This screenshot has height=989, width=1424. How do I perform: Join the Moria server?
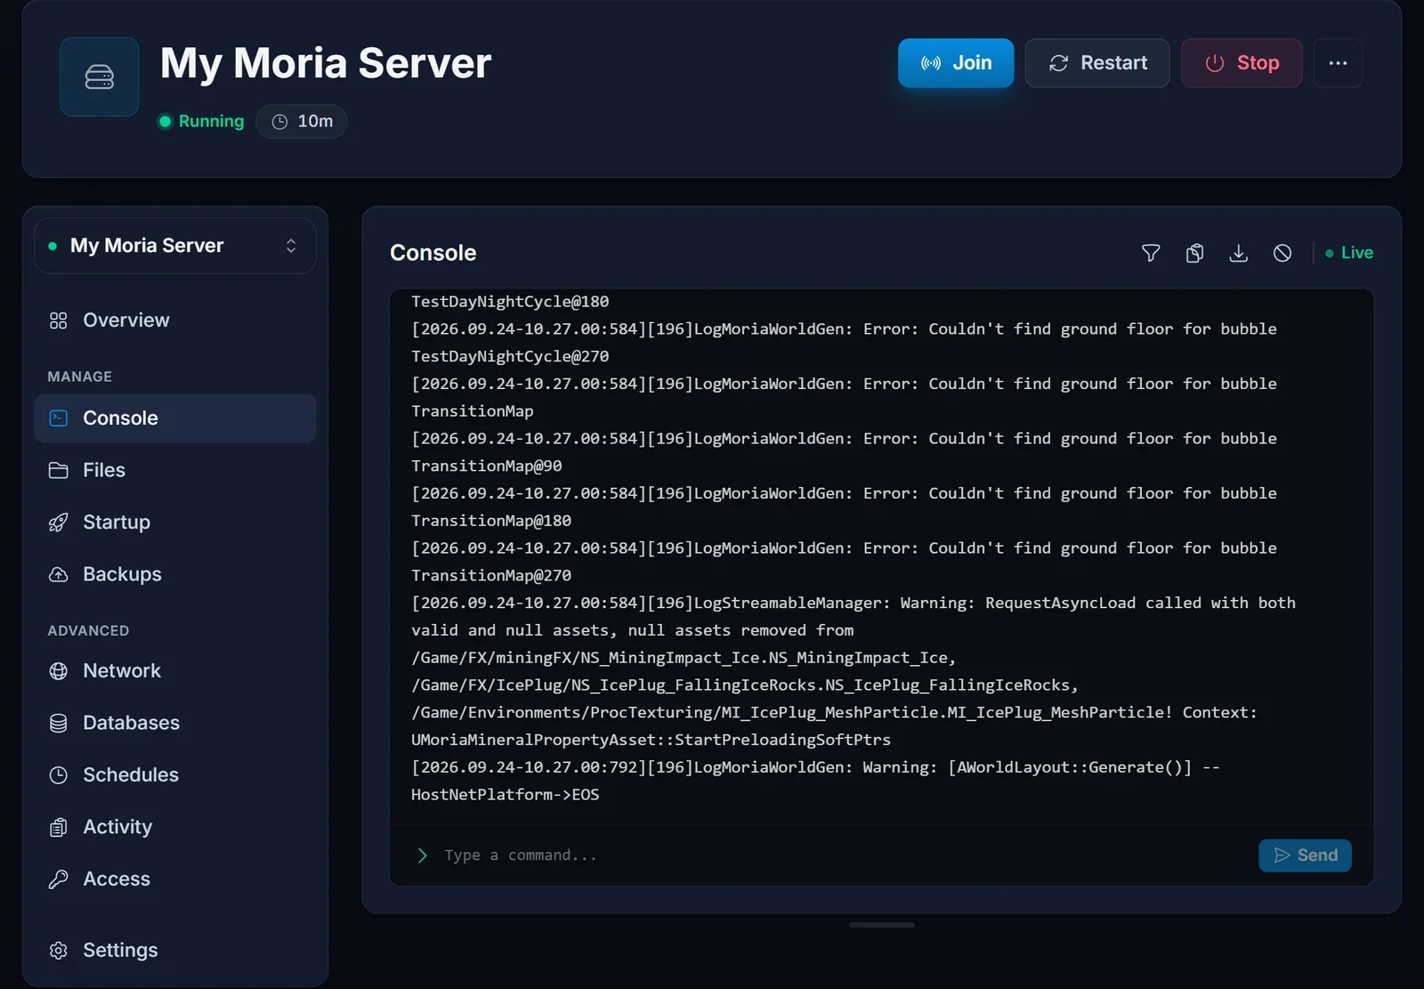[x=956, y=63]
